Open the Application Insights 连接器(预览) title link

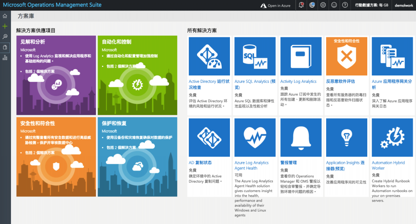[x=345, y=166]
